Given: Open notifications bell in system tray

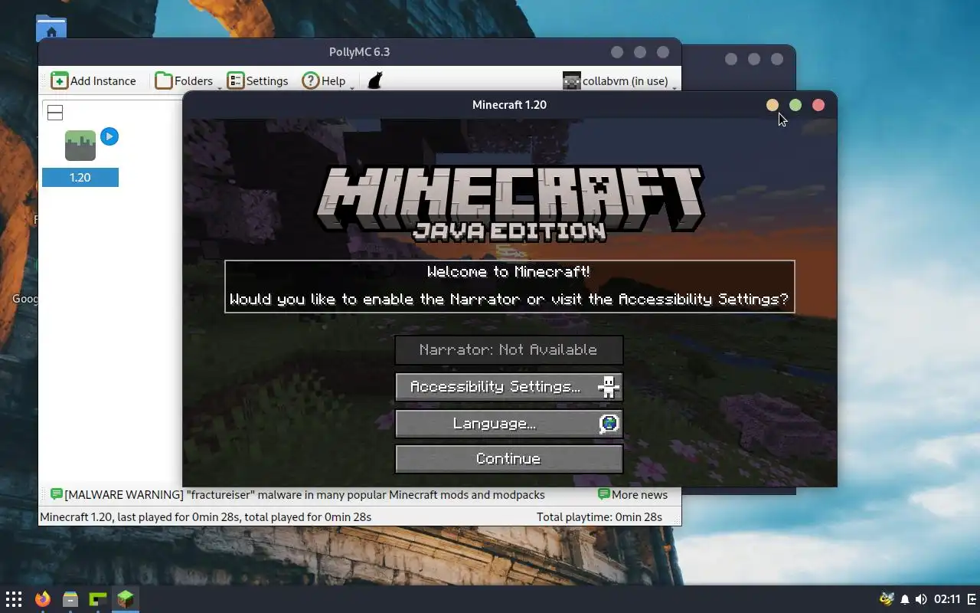Looking at the screenshot, I should (905, 598).
